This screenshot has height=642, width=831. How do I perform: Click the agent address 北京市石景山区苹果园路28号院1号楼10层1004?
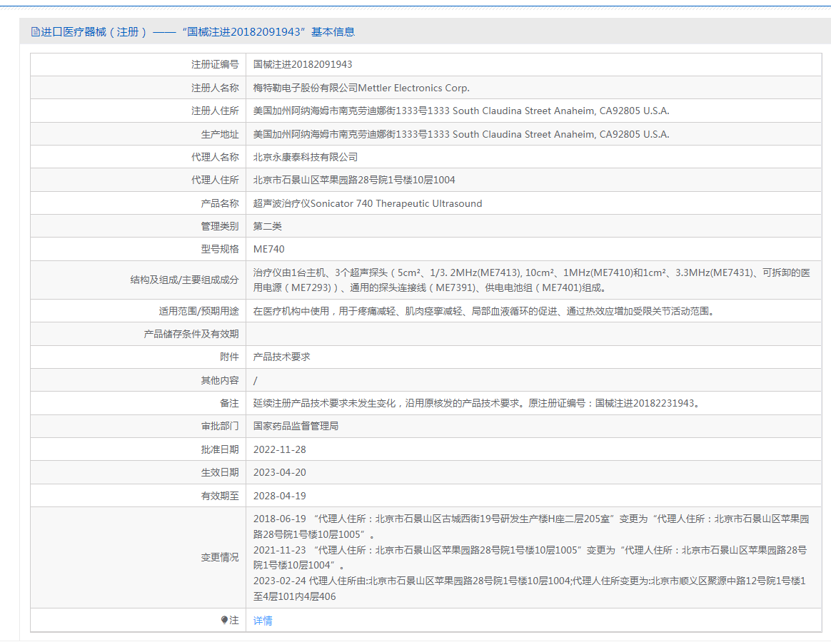pyautogui.click(x=354, y=180)
